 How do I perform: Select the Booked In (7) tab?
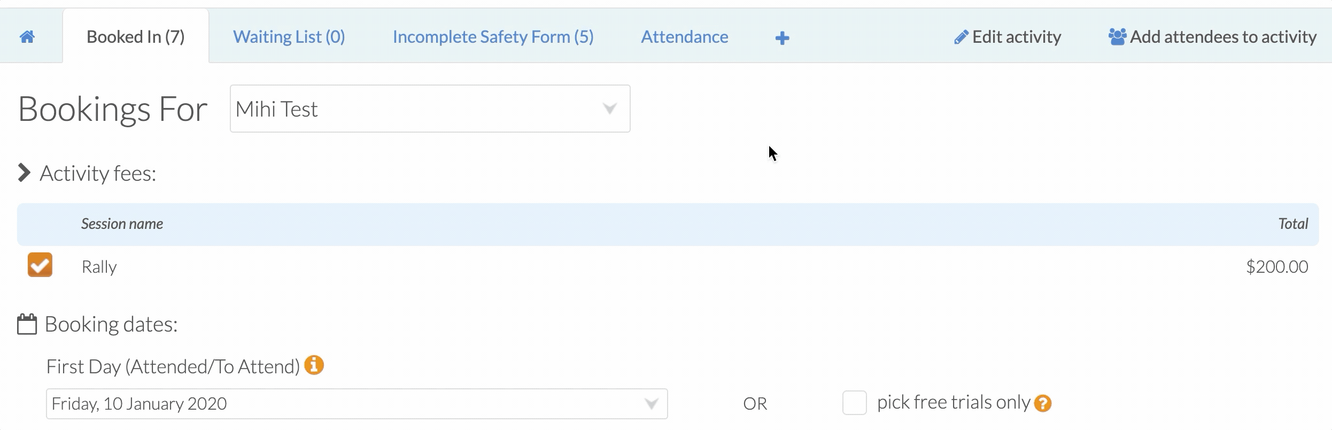tap(136, 37)
